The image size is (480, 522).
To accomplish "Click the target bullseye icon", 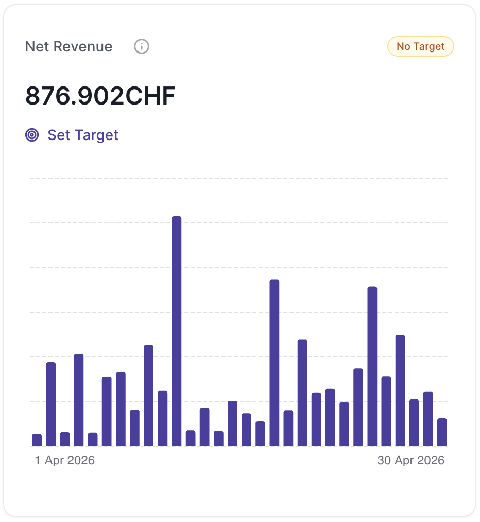I will point(32,135).
